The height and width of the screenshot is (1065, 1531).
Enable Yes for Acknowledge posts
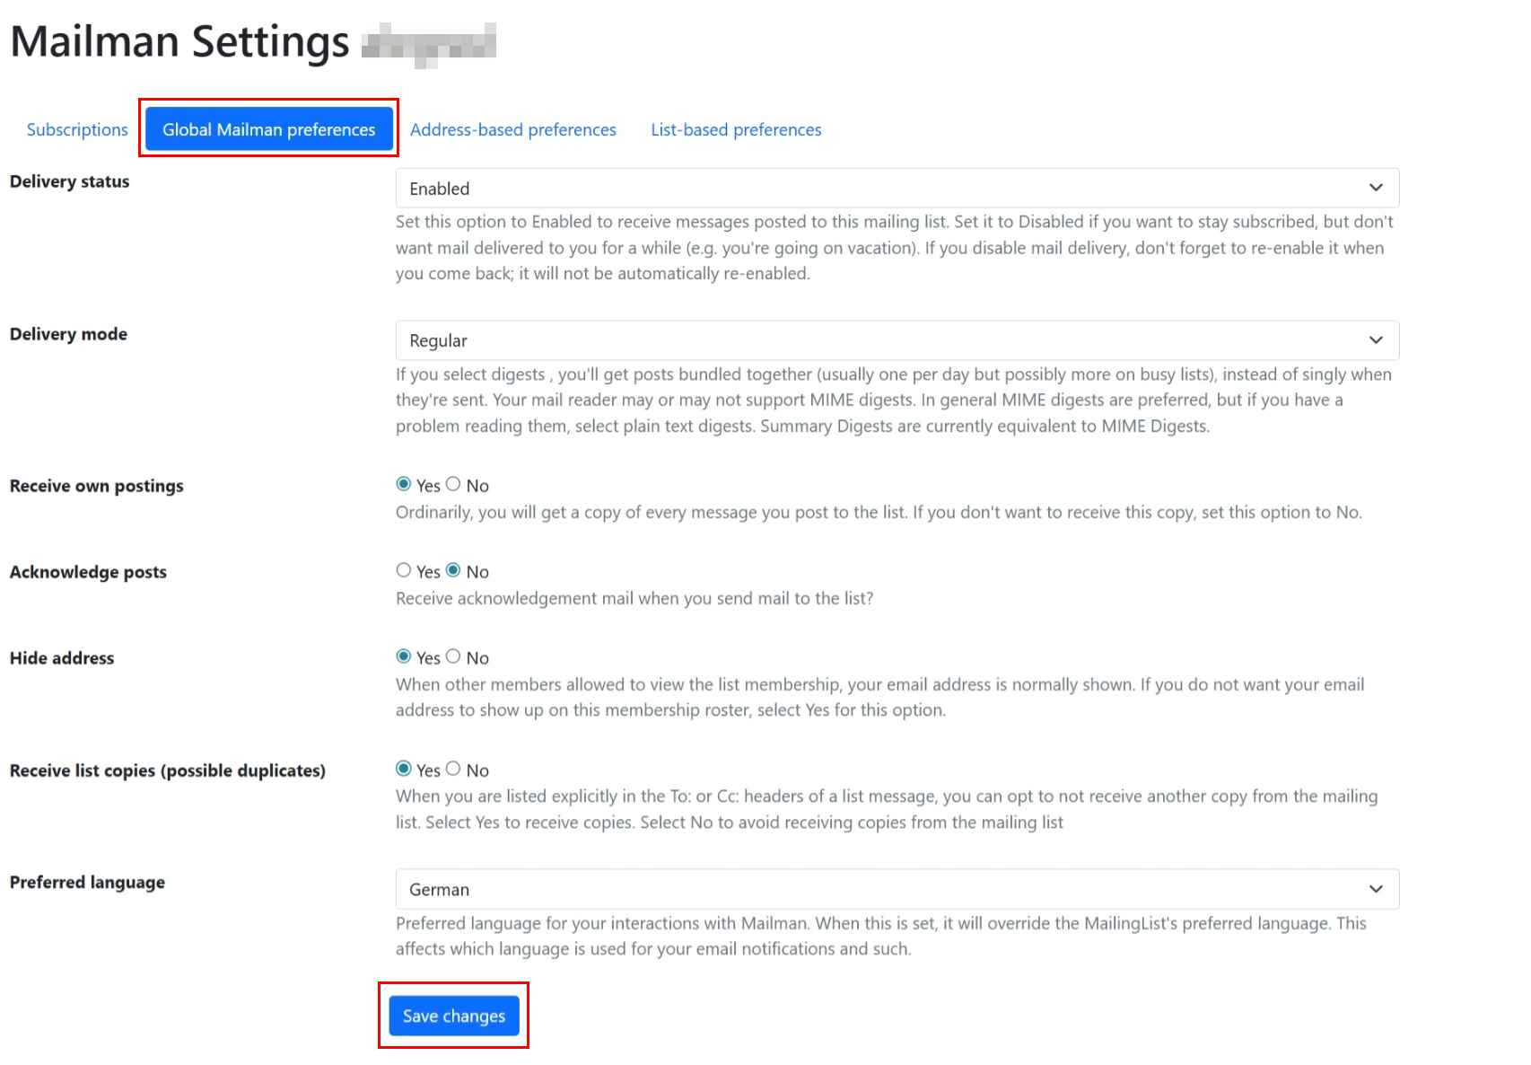click(x=404, y=570)
